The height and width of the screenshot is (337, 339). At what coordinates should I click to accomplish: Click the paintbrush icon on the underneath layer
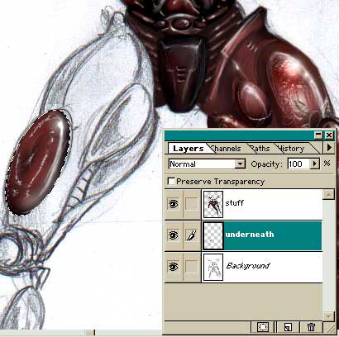tap(191, 235)
